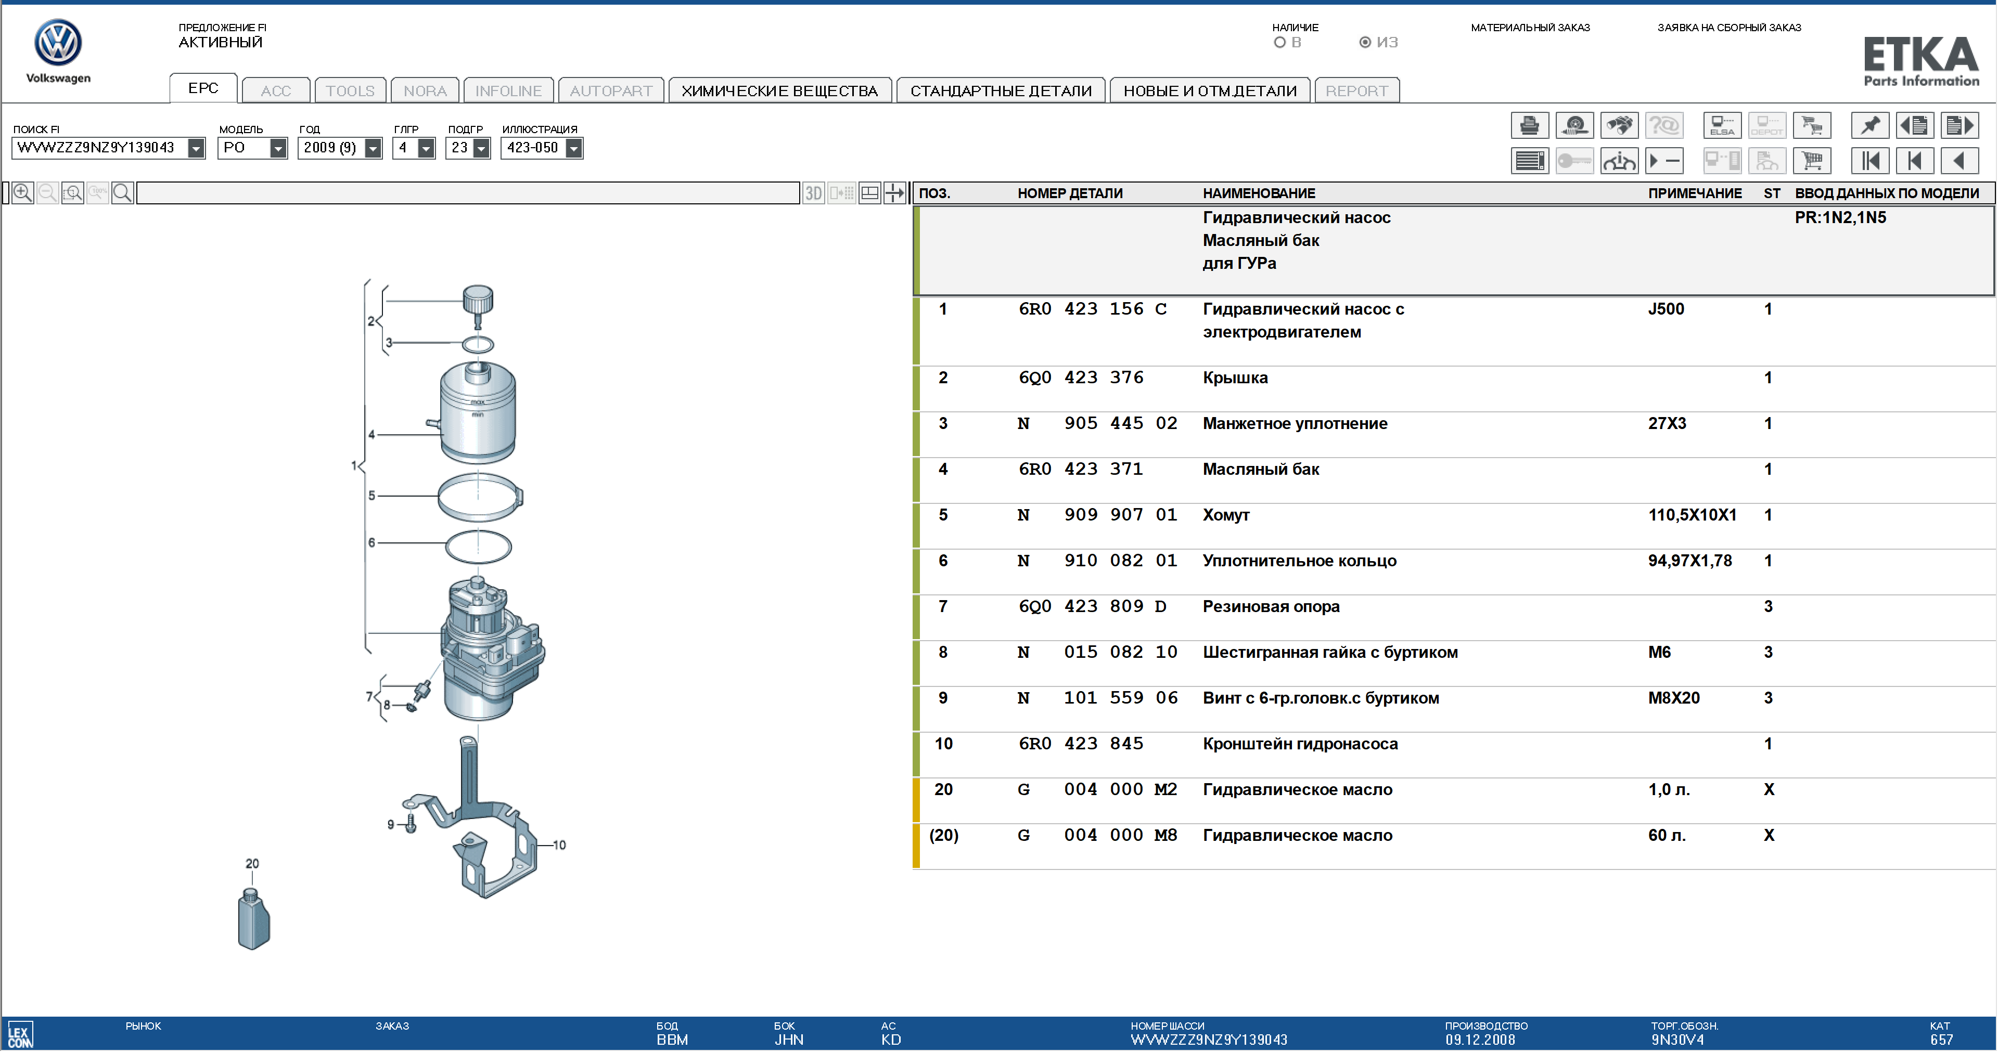The width and height of the screenshot is (1998, 1052).
Task: Zoom in on the illustration with magnifier plus
Action: [x=22, y=193]
